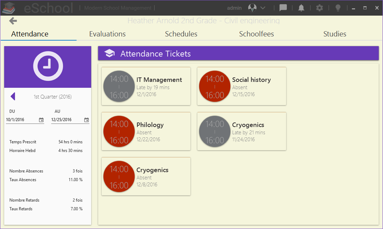This screenshot has width=383, height=229.
Task: Click the back arrow to return to previous page
Action: (12, 21)
